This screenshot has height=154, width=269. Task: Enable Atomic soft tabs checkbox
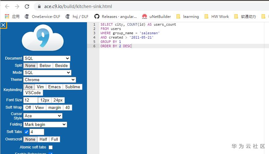(50, 147)
